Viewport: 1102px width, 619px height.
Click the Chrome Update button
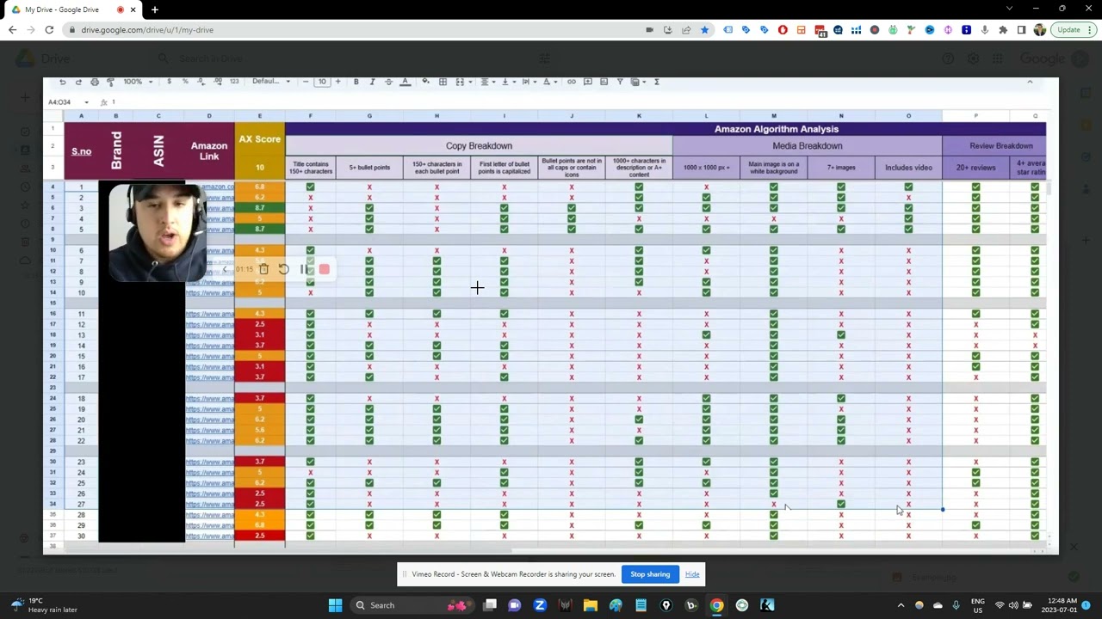(1074, 30)
